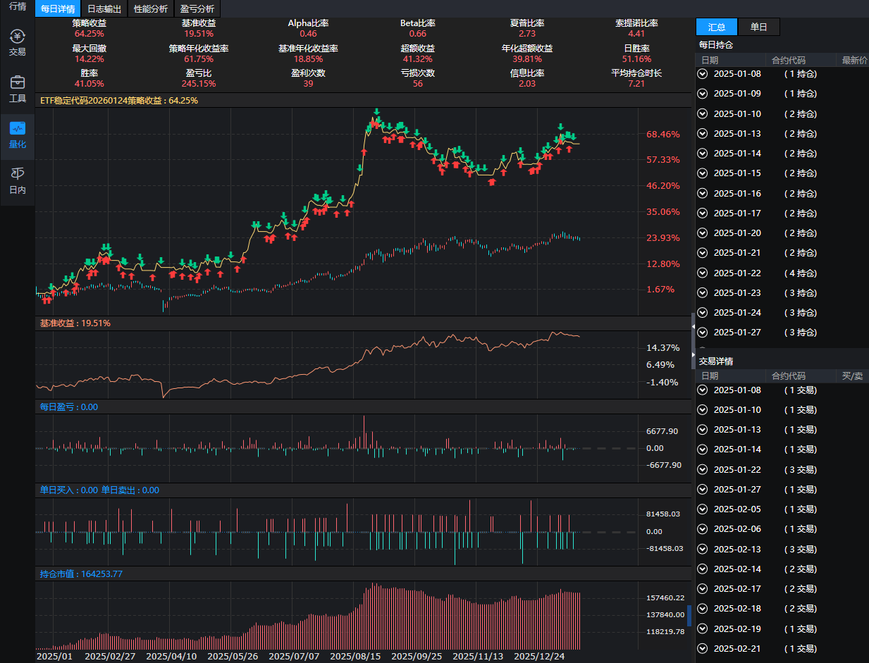Select the 工具 sidebar icon
Screen dimensions: 869x663
click(x=16, y=88)
